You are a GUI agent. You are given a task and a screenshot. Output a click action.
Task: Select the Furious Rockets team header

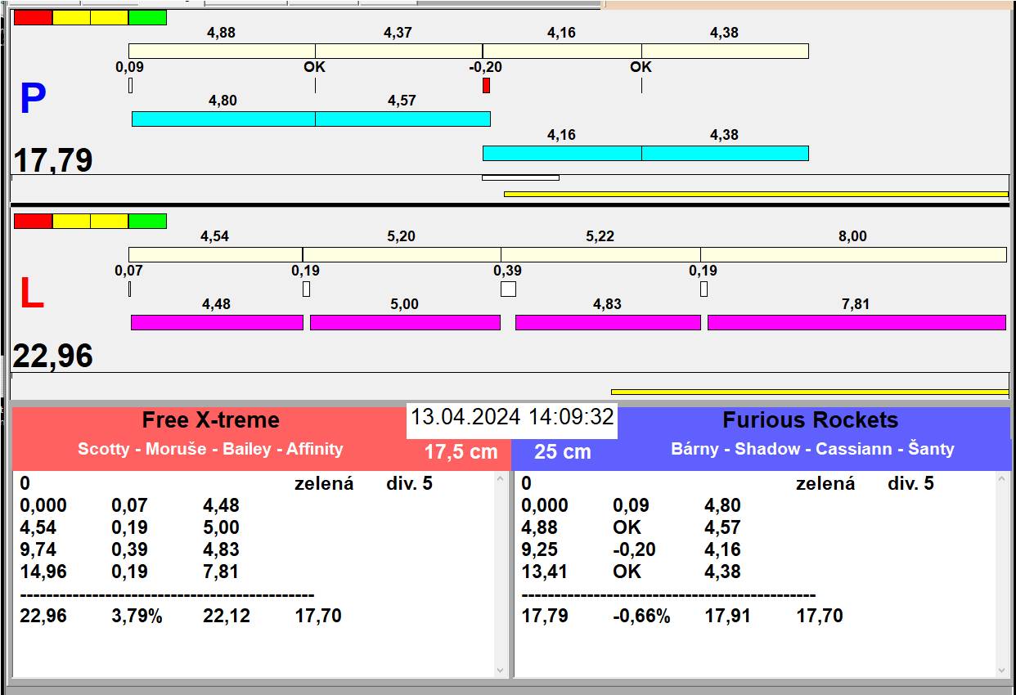click(810, 420)
